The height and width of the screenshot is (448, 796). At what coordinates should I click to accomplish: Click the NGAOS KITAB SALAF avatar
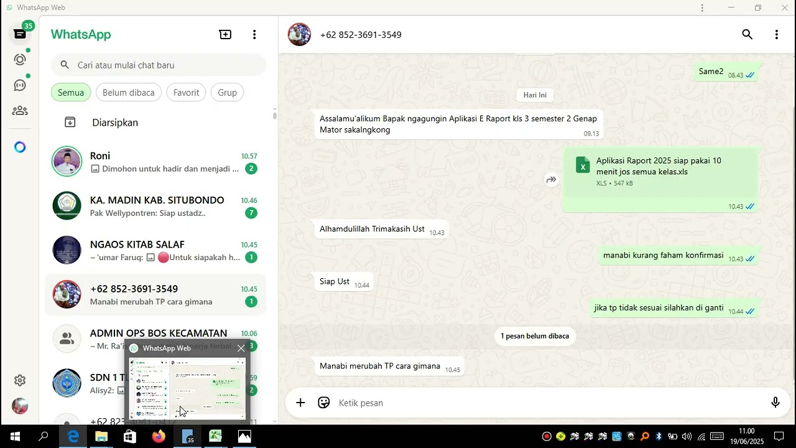(67, 251)
